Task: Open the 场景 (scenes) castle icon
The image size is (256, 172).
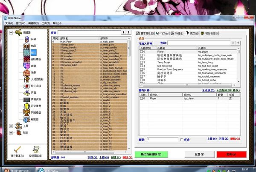Action: pyautogui.click(x=26, y=72)
